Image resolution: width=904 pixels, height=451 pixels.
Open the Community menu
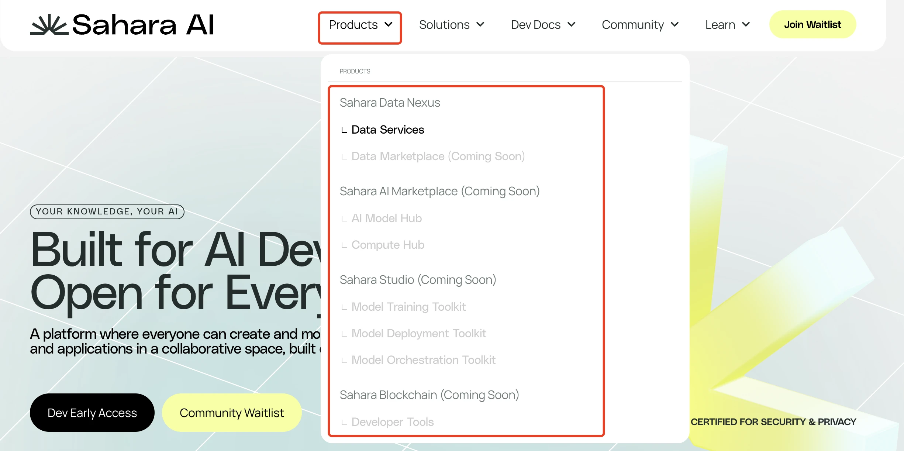coord(641,25)
